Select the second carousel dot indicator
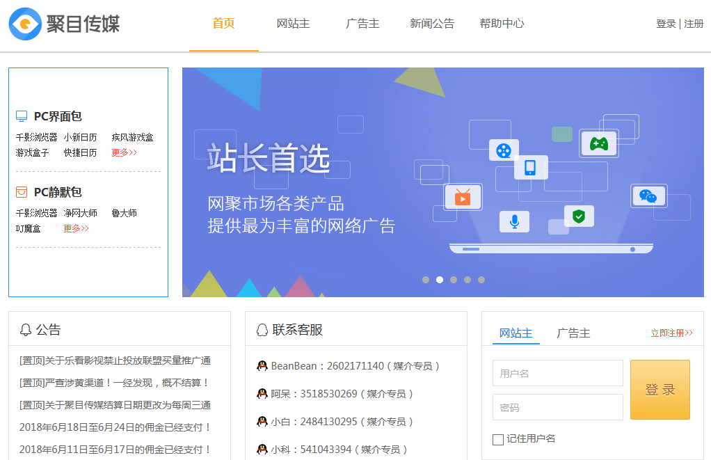 440,280
